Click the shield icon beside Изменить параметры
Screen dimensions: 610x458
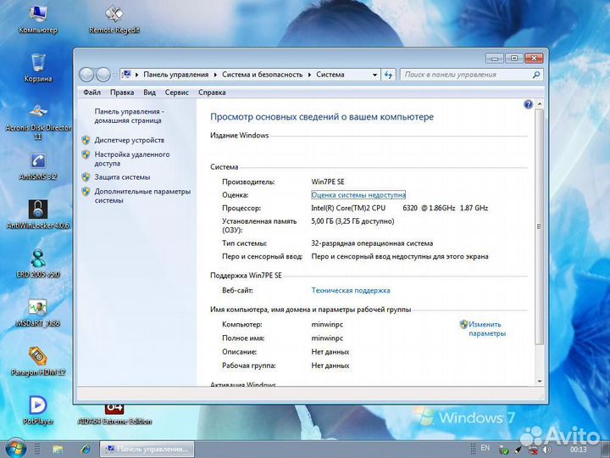463,324
